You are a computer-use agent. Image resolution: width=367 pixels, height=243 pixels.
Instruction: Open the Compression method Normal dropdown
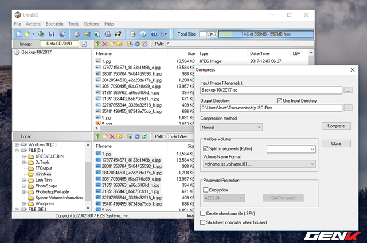click(x=231, y=127)
